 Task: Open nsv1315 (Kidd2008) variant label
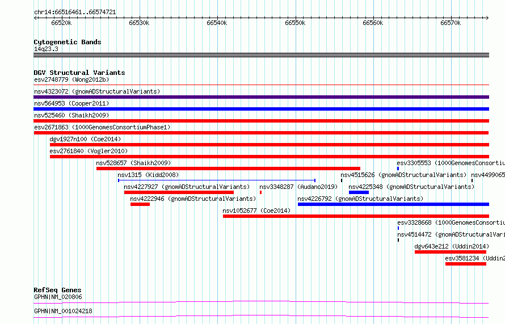(148, 175)
